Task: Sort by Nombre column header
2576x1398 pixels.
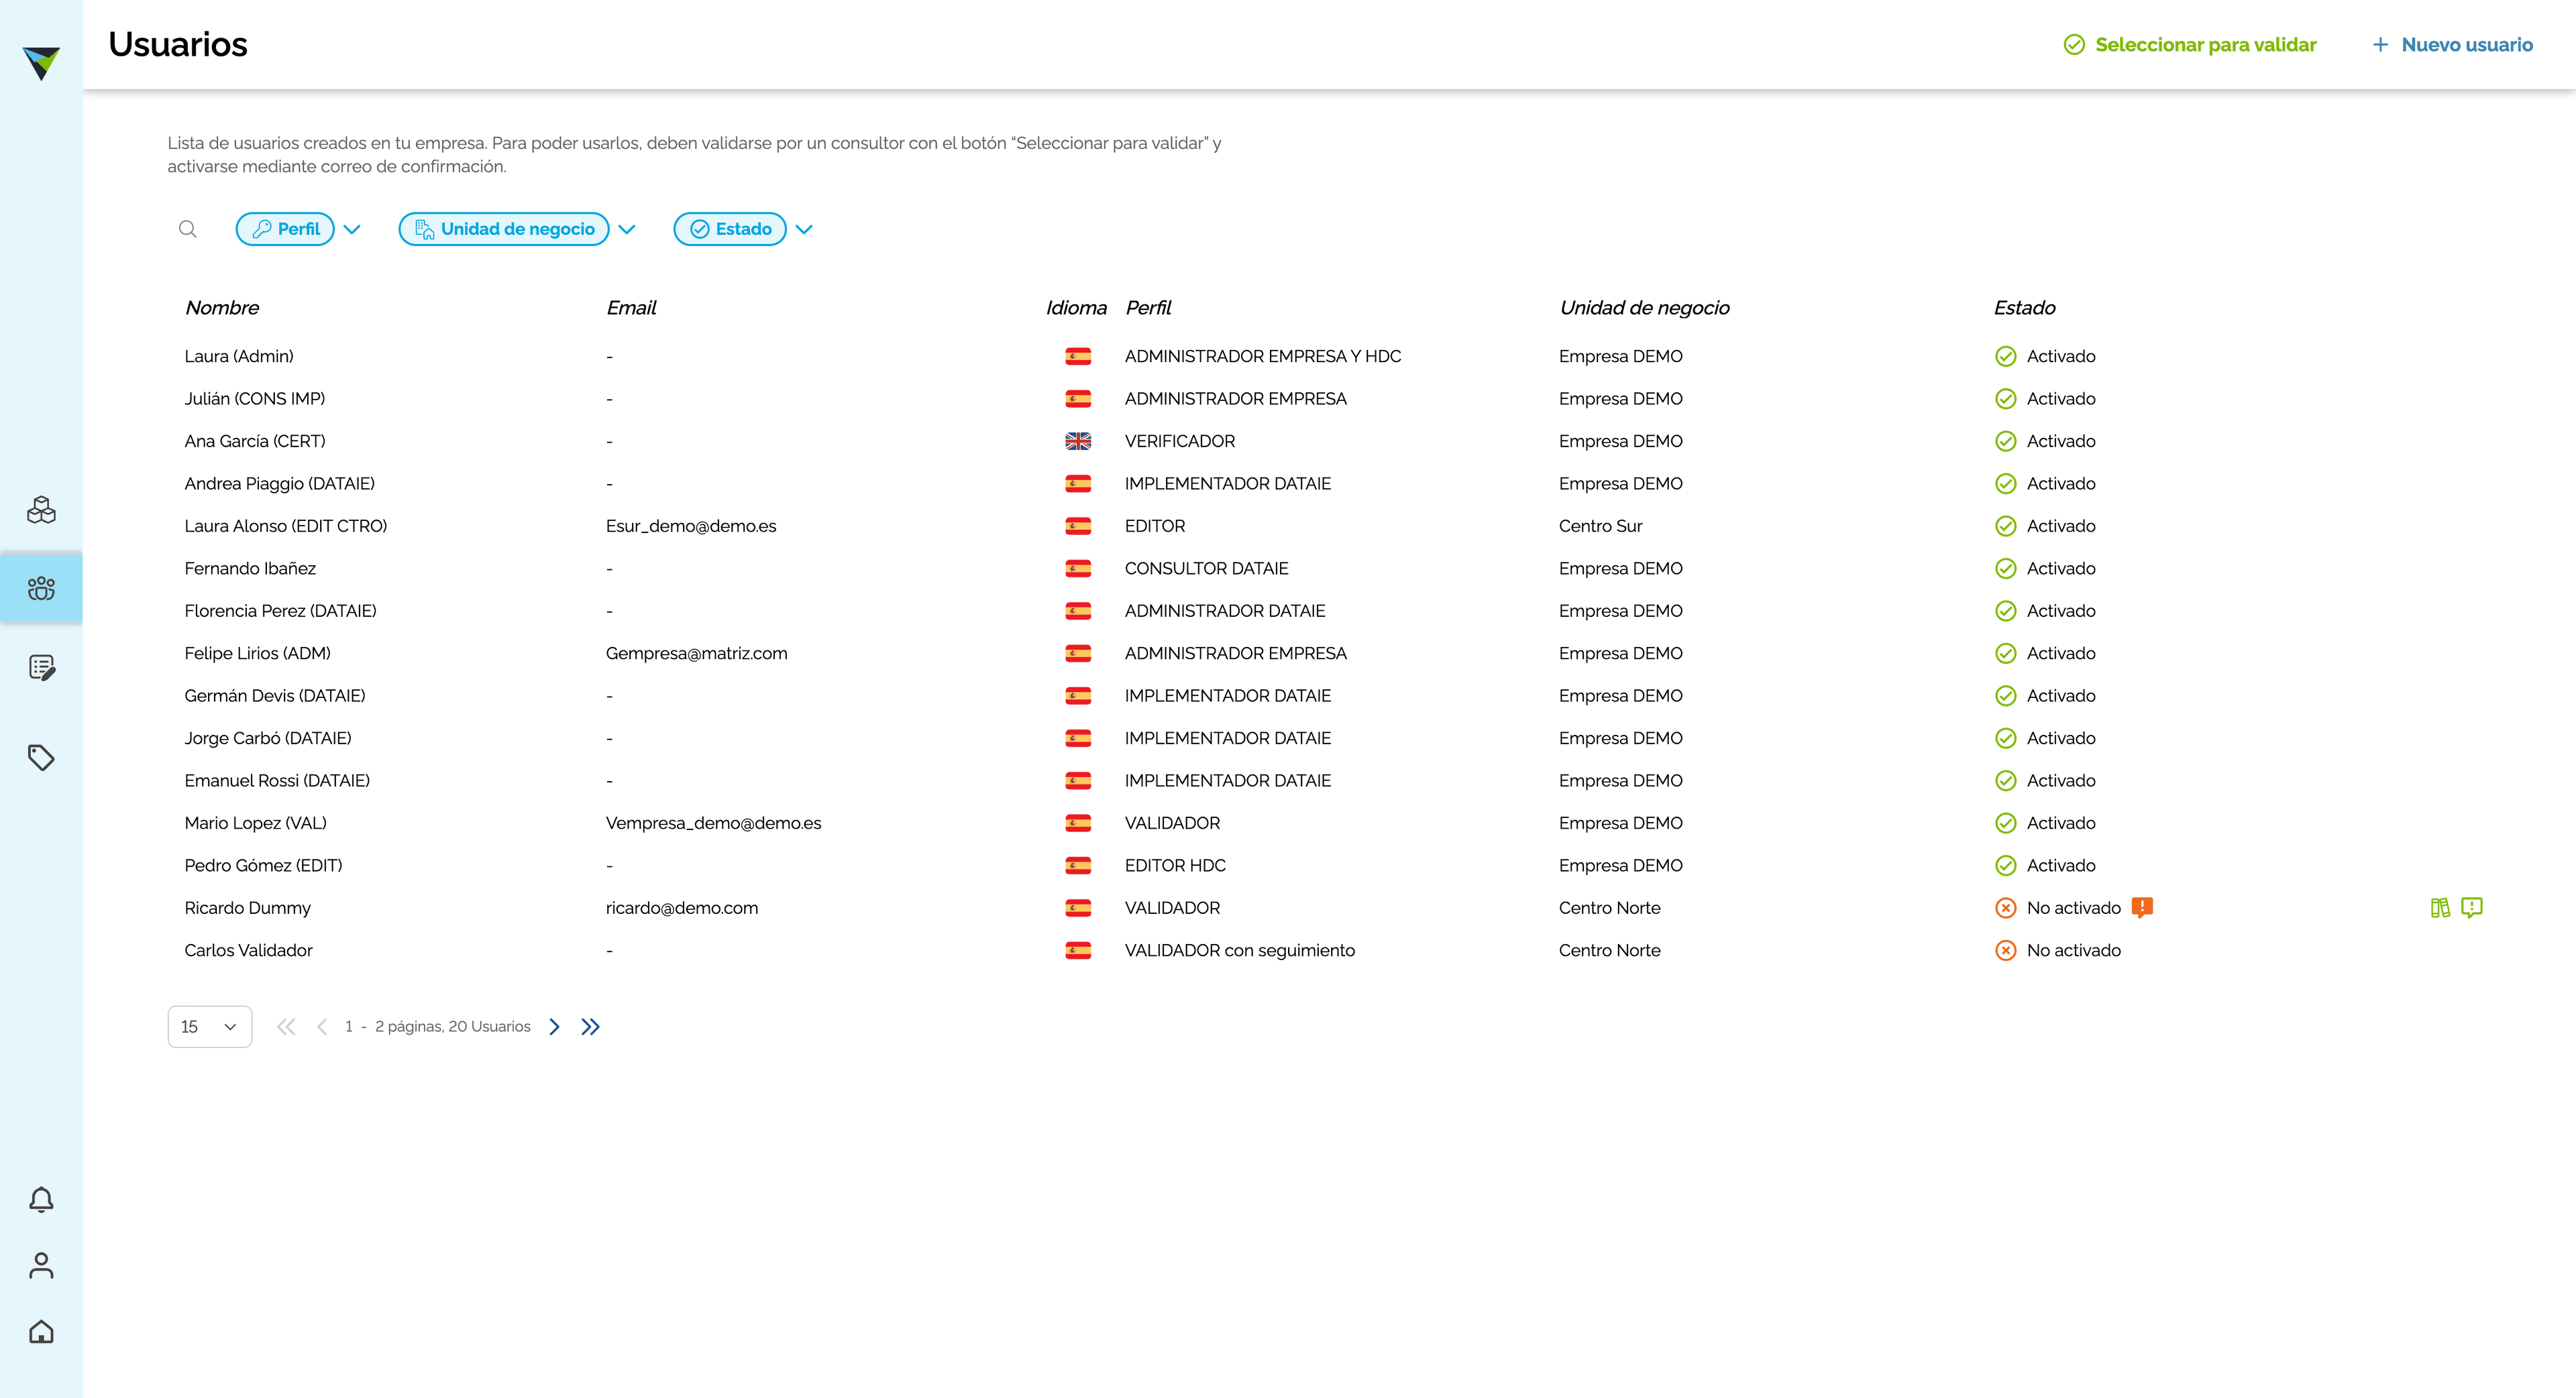Action: 222,308
